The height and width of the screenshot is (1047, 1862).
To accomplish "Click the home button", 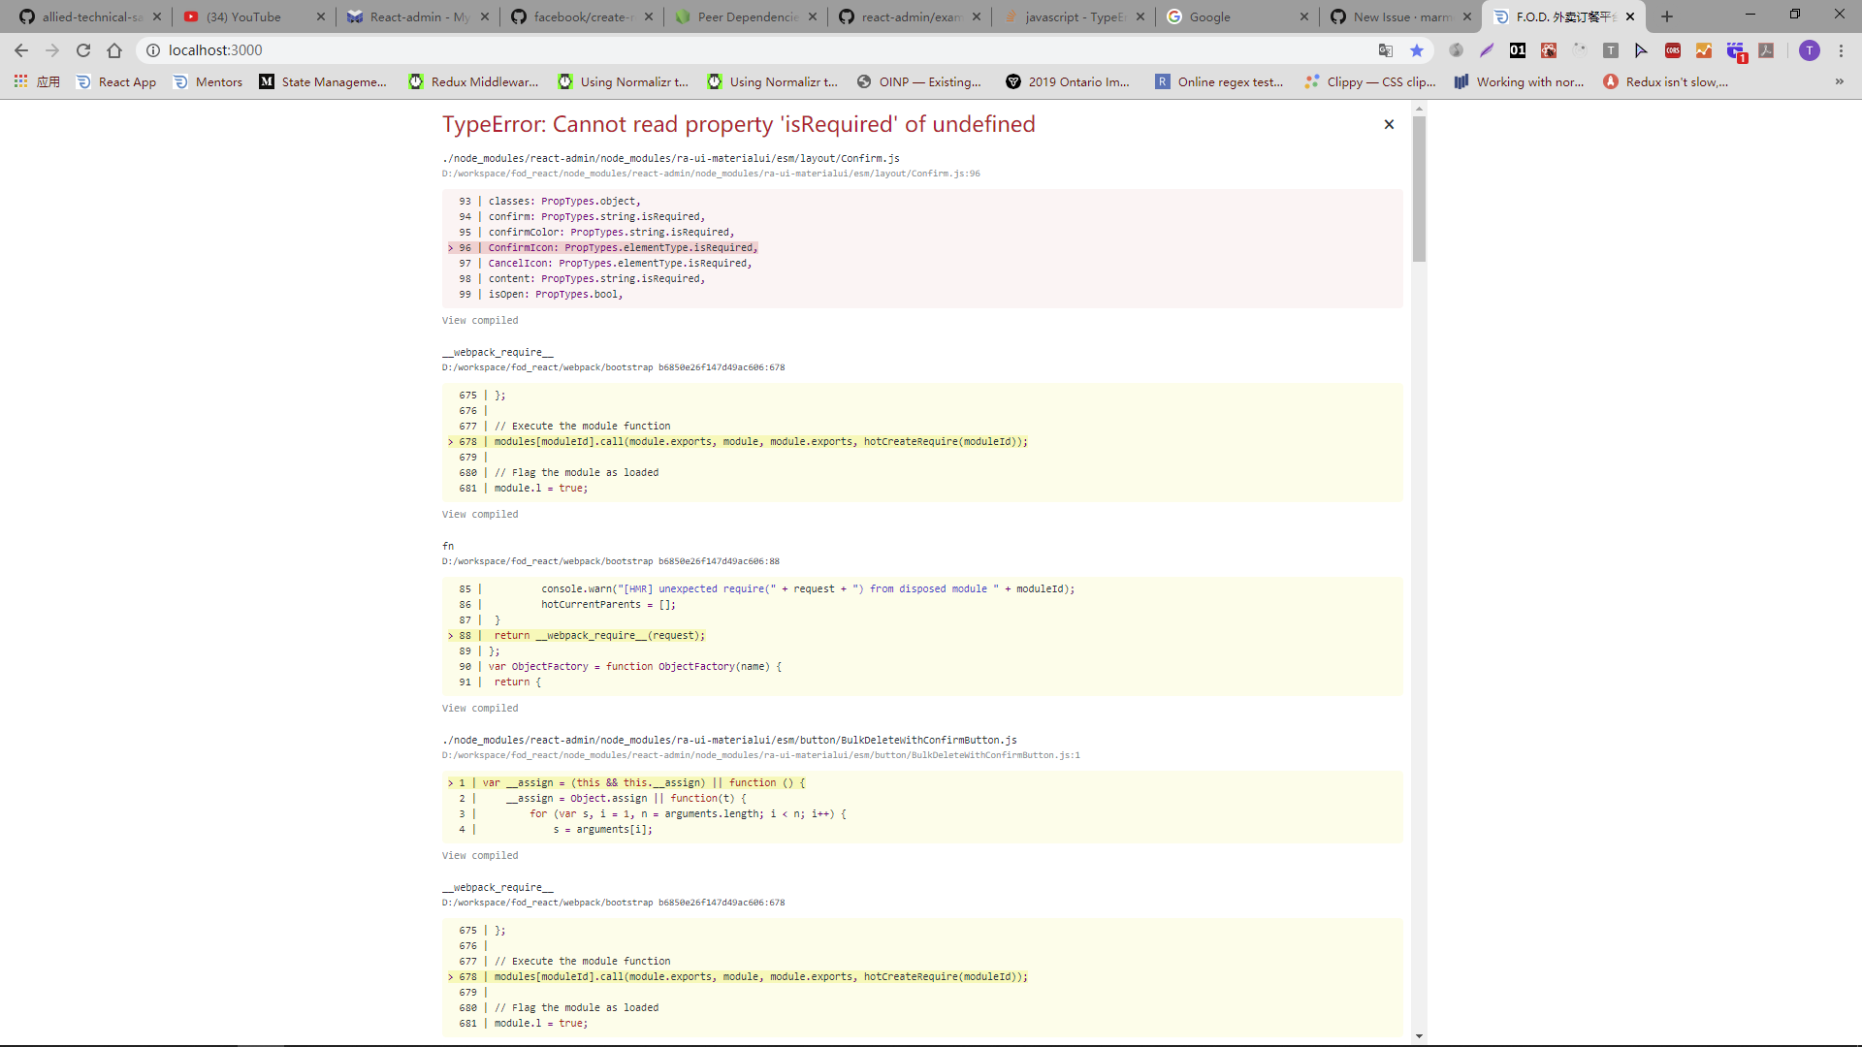I will tap(114, 49).
